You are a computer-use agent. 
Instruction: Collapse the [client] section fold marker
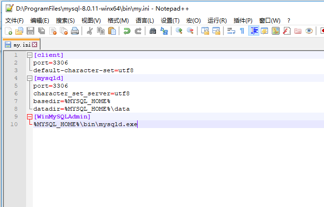pos(29,55)
